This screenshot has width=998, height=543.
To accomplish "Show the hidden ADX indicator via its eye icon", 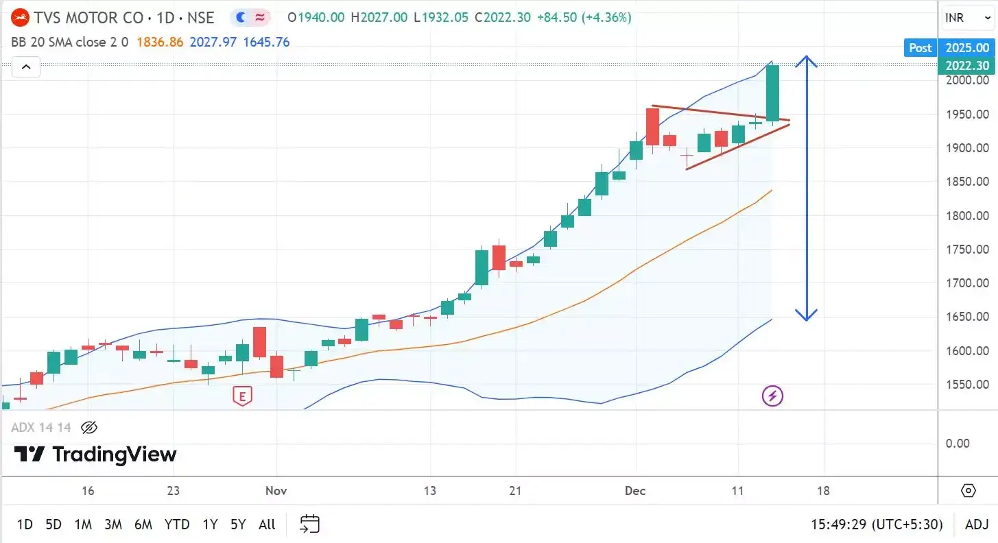I will 89,427.
